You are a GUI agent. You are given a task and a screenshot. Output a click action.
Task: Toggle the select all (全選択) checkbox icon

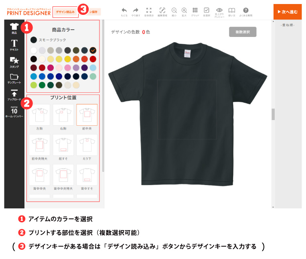point(206,10)
